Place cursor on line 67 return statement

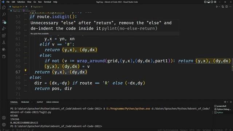coord(61,72)
